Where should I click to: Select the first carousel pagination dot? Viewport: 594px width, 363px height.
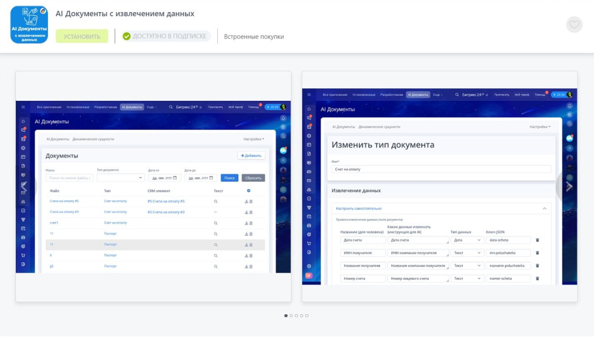286,316
